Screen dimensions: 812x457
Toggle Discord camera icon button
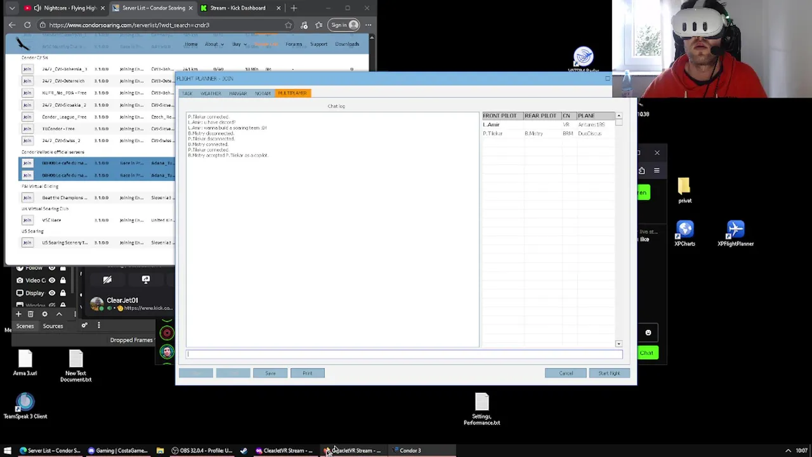pos(107,279)
